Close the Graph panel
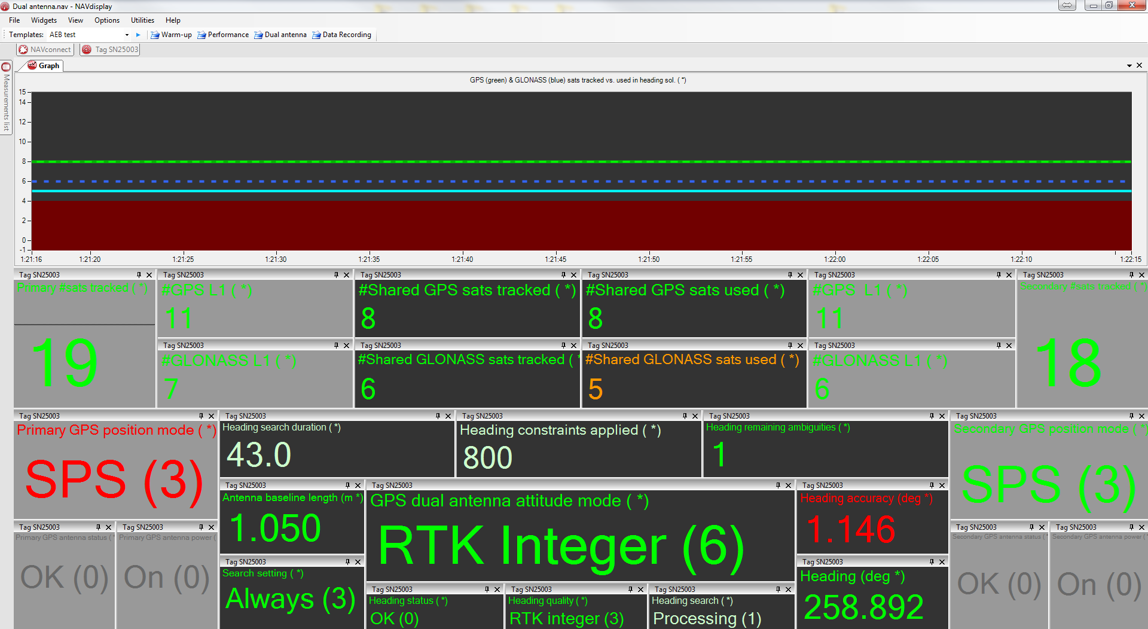This screenshot has width=1148, height=629. click(1139, 66)
